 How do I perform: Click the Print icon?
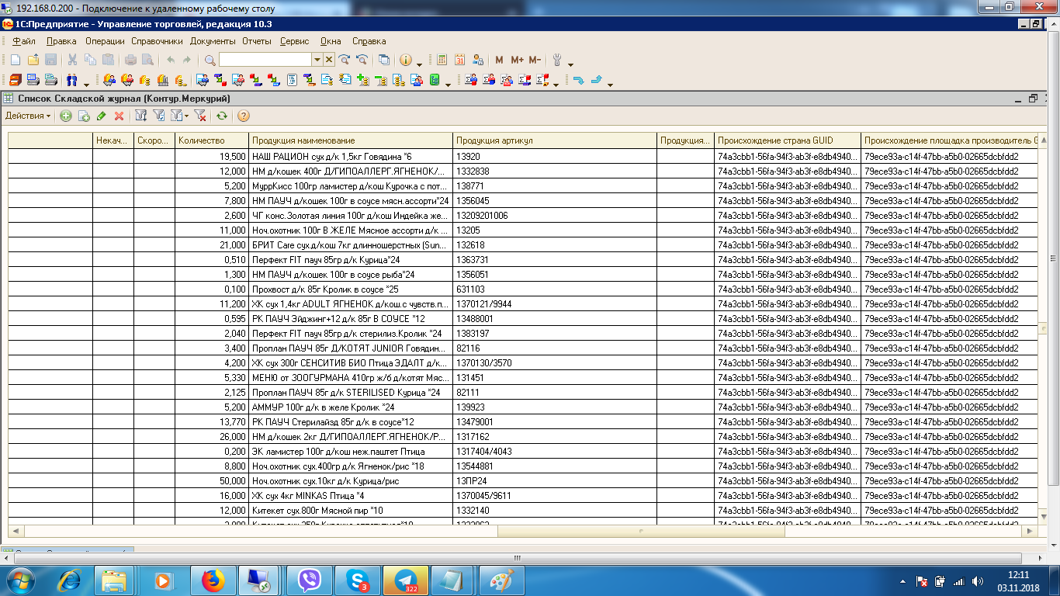130,60
